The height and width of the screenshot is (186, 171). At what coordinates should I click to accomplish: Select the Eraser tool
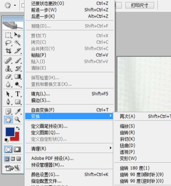coord(8,77)
